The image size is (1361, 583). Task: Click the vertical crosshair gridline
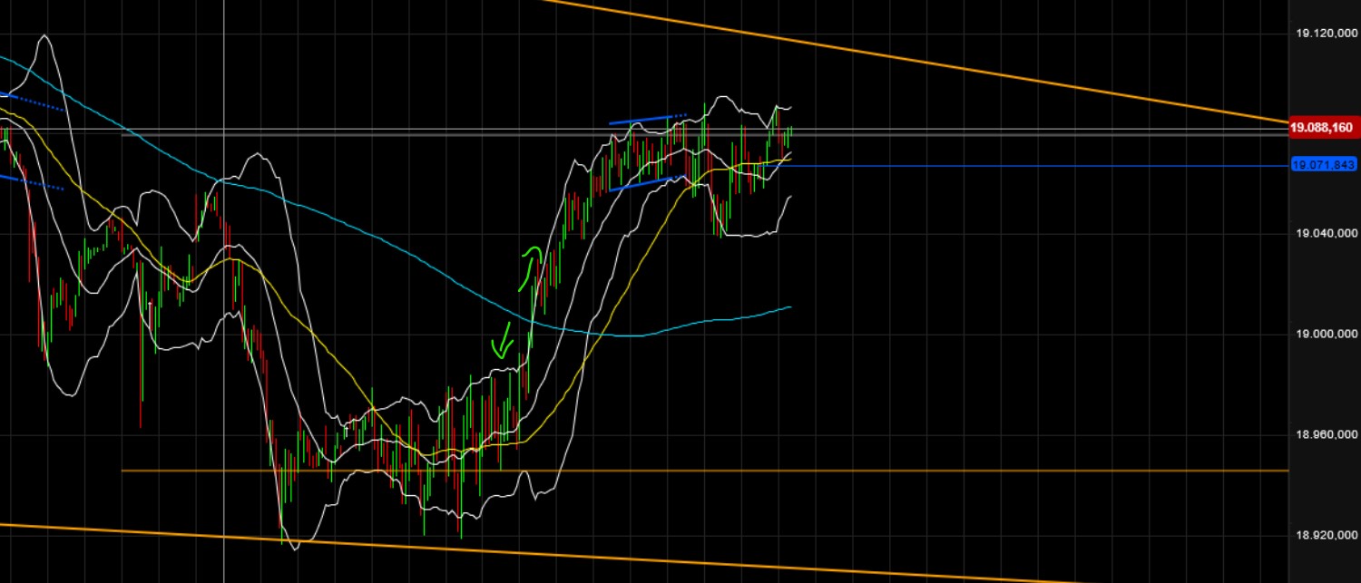coord(224,290)
